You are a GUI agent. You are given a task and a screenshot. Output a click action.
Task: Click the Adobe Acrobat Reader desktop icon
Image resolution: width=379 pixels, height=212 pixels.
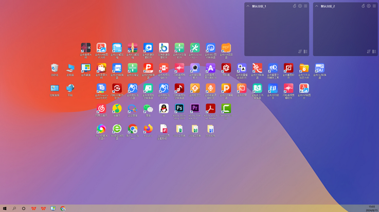(210, 109)
